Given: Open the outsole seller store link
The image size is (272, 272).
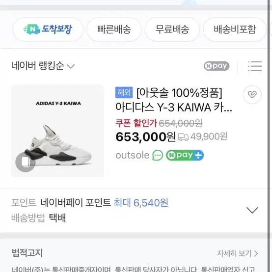Looking at the screenshot, I should coord(133,155).
